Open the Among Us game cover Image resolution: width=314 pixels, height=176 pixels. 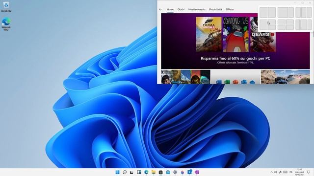click(236, 34)
